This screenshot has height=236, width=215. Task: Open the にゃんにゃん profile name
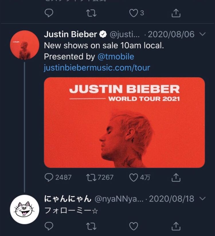[68, 199]
